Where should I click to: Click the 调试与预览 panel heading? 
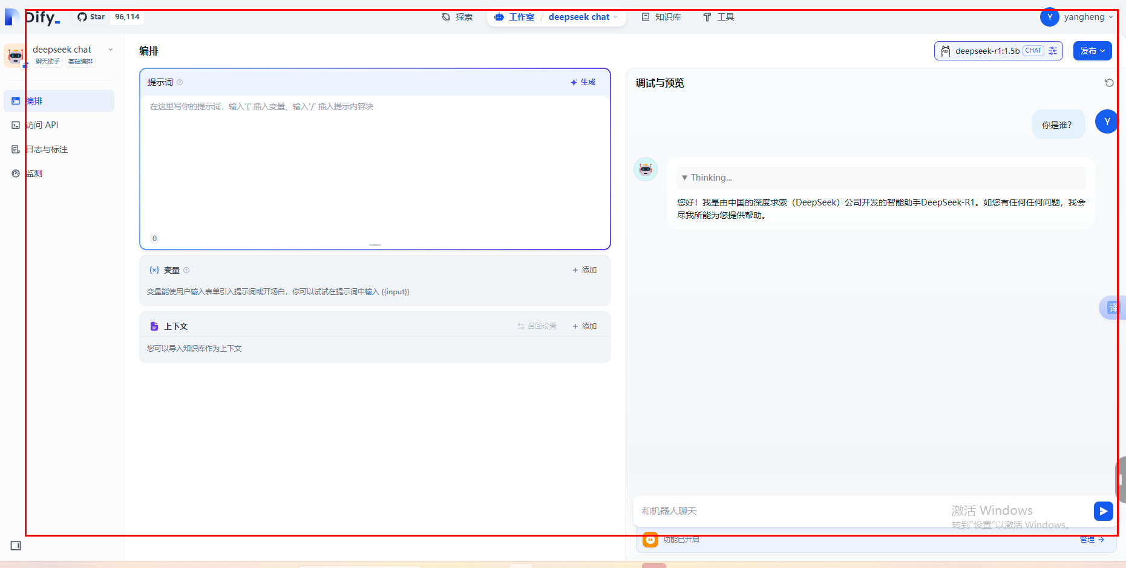(660, 83)
